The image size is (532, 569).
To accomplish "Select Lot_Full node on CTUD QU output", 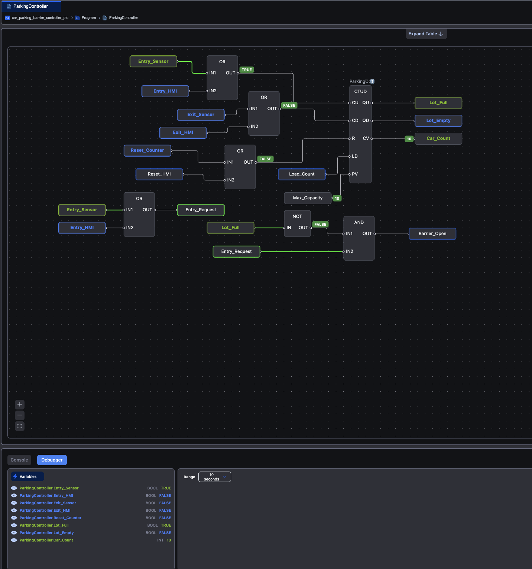I will tap(438, 103).
